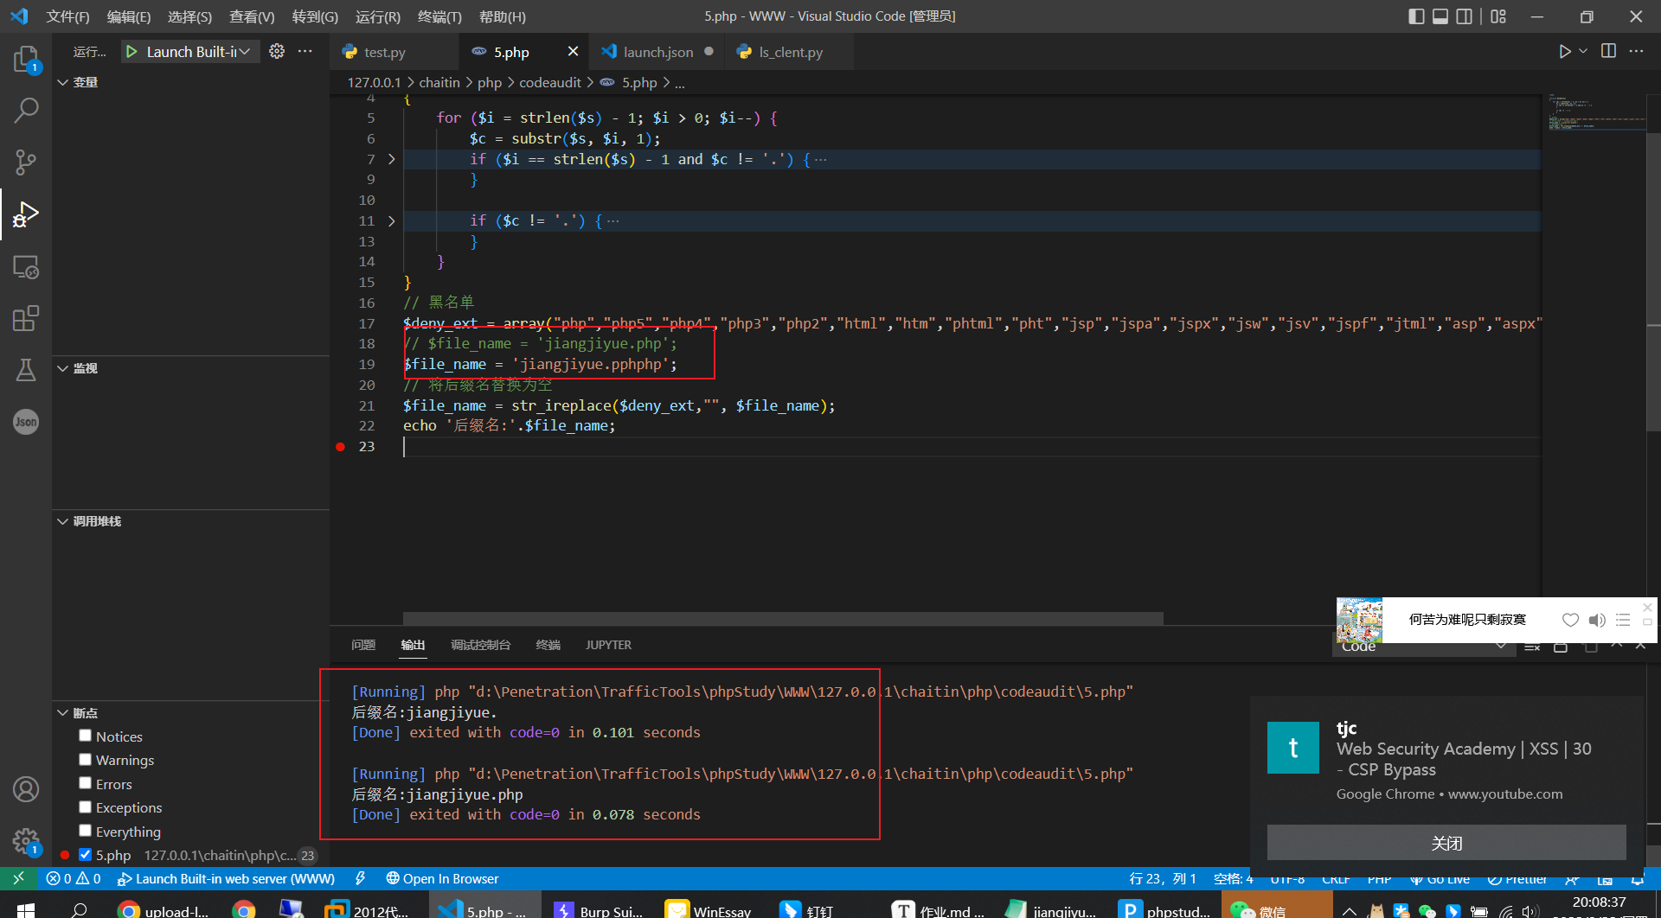Click the Split Editor icon

click(x=1608, y=52)
